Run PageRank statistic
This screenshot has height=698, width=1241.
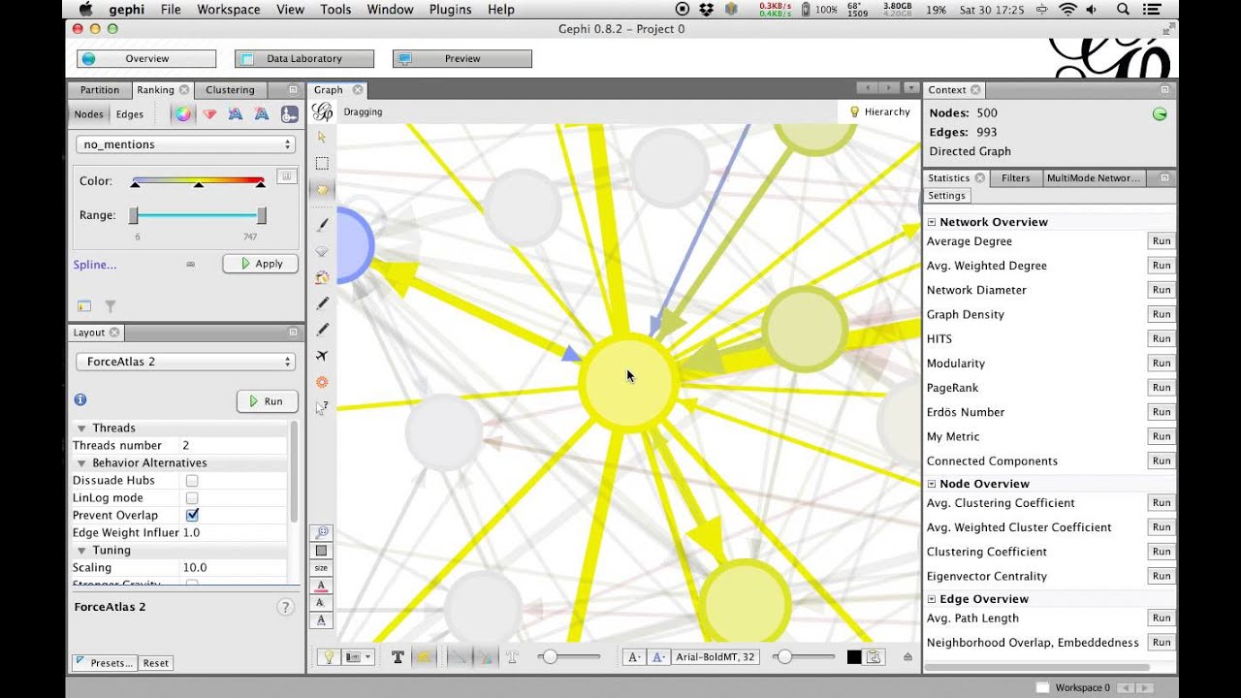(1161, 388)
